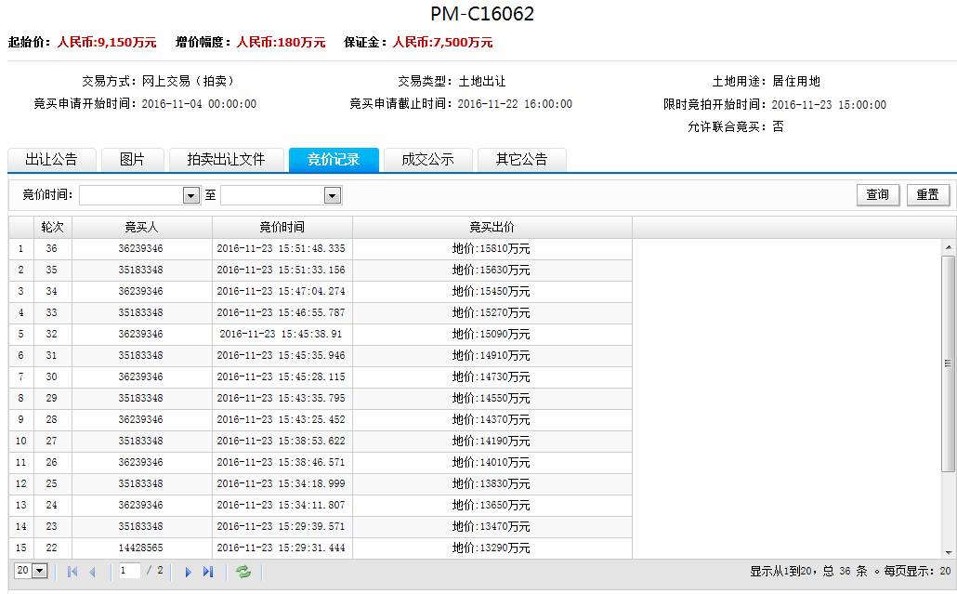Switch to the 图片 tab

[133, 160]
